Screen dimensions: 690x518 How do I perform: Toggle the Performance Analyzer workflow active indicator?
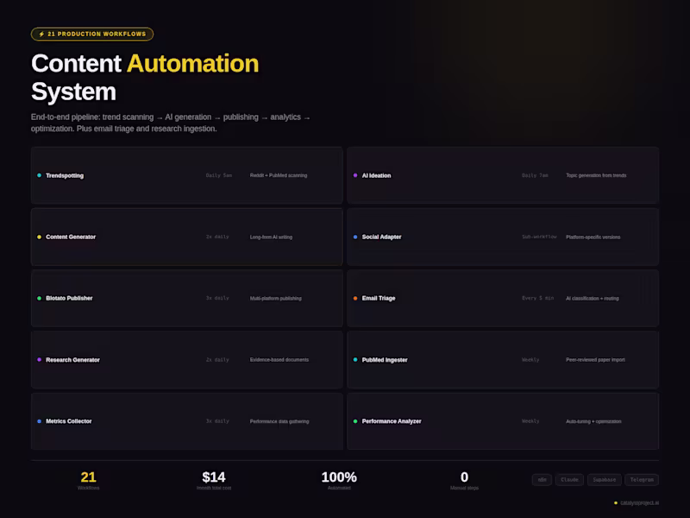tap(356, 421)
